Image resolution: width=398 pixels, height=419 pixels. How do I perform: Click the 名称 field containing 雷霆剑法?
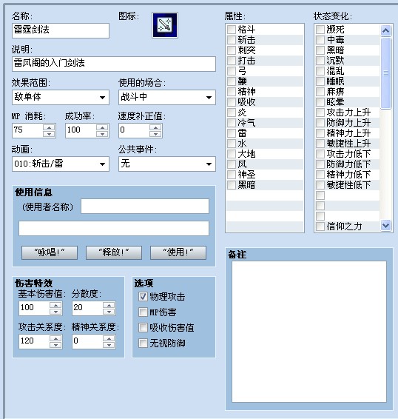click(61, 30)
